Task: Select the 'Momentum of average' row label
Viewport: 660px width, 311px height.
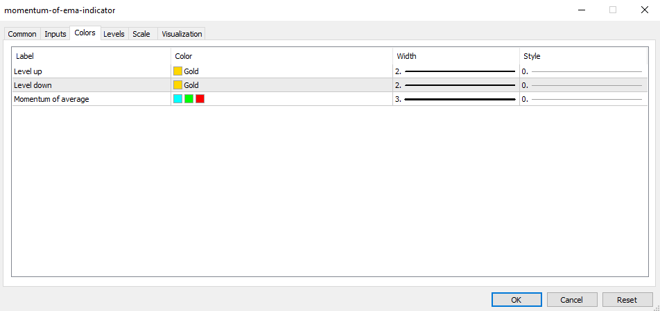Action: tap(51, 100)
